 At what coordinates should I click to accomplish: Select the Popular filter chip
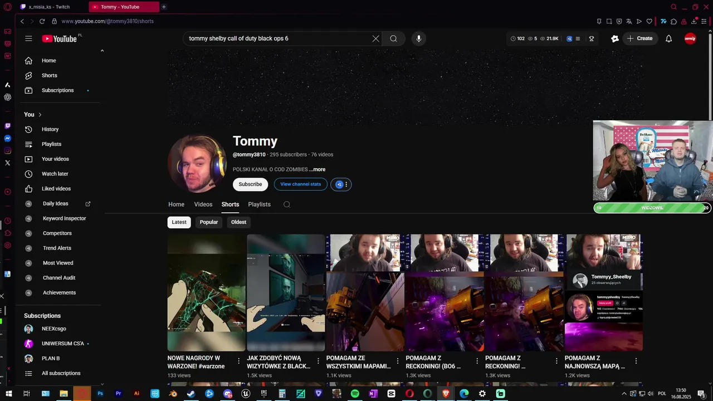point(209,222)
